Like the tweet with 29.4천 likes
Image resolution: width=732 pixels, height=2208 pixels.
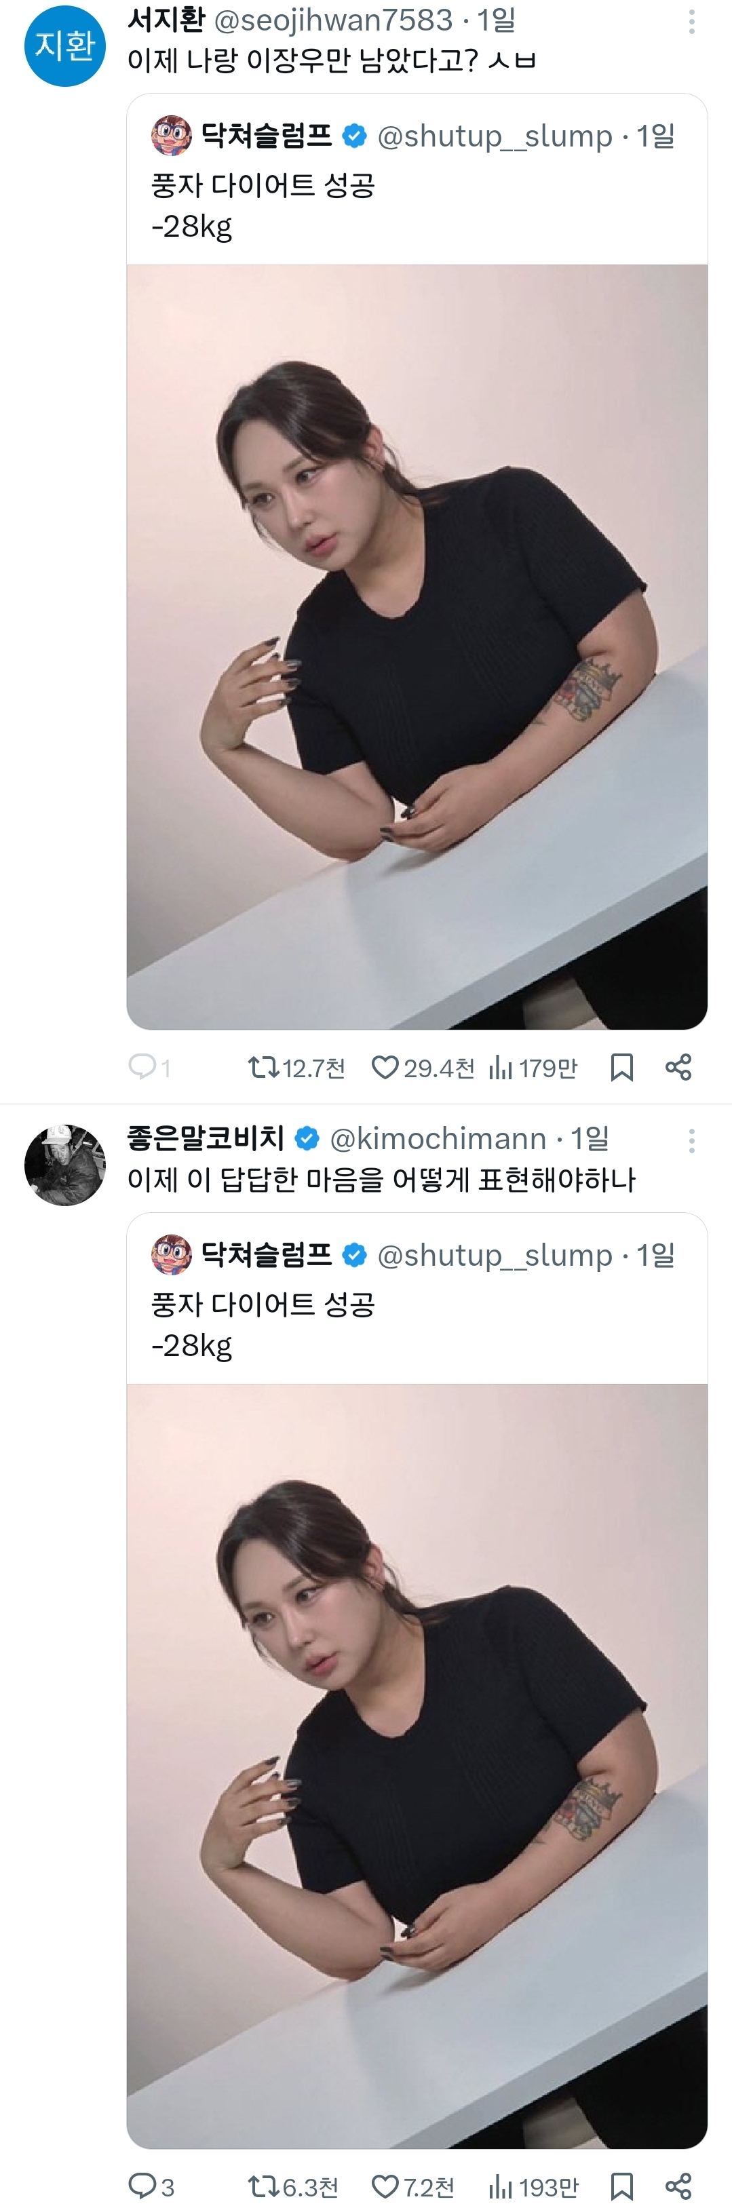tap(386, 1067)
